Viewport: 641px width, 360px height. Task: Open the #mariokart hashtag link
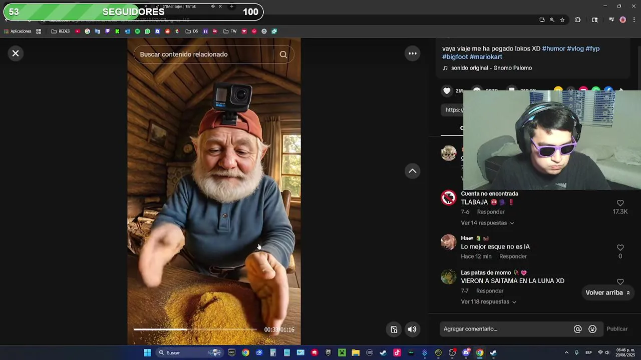point(486,57)
